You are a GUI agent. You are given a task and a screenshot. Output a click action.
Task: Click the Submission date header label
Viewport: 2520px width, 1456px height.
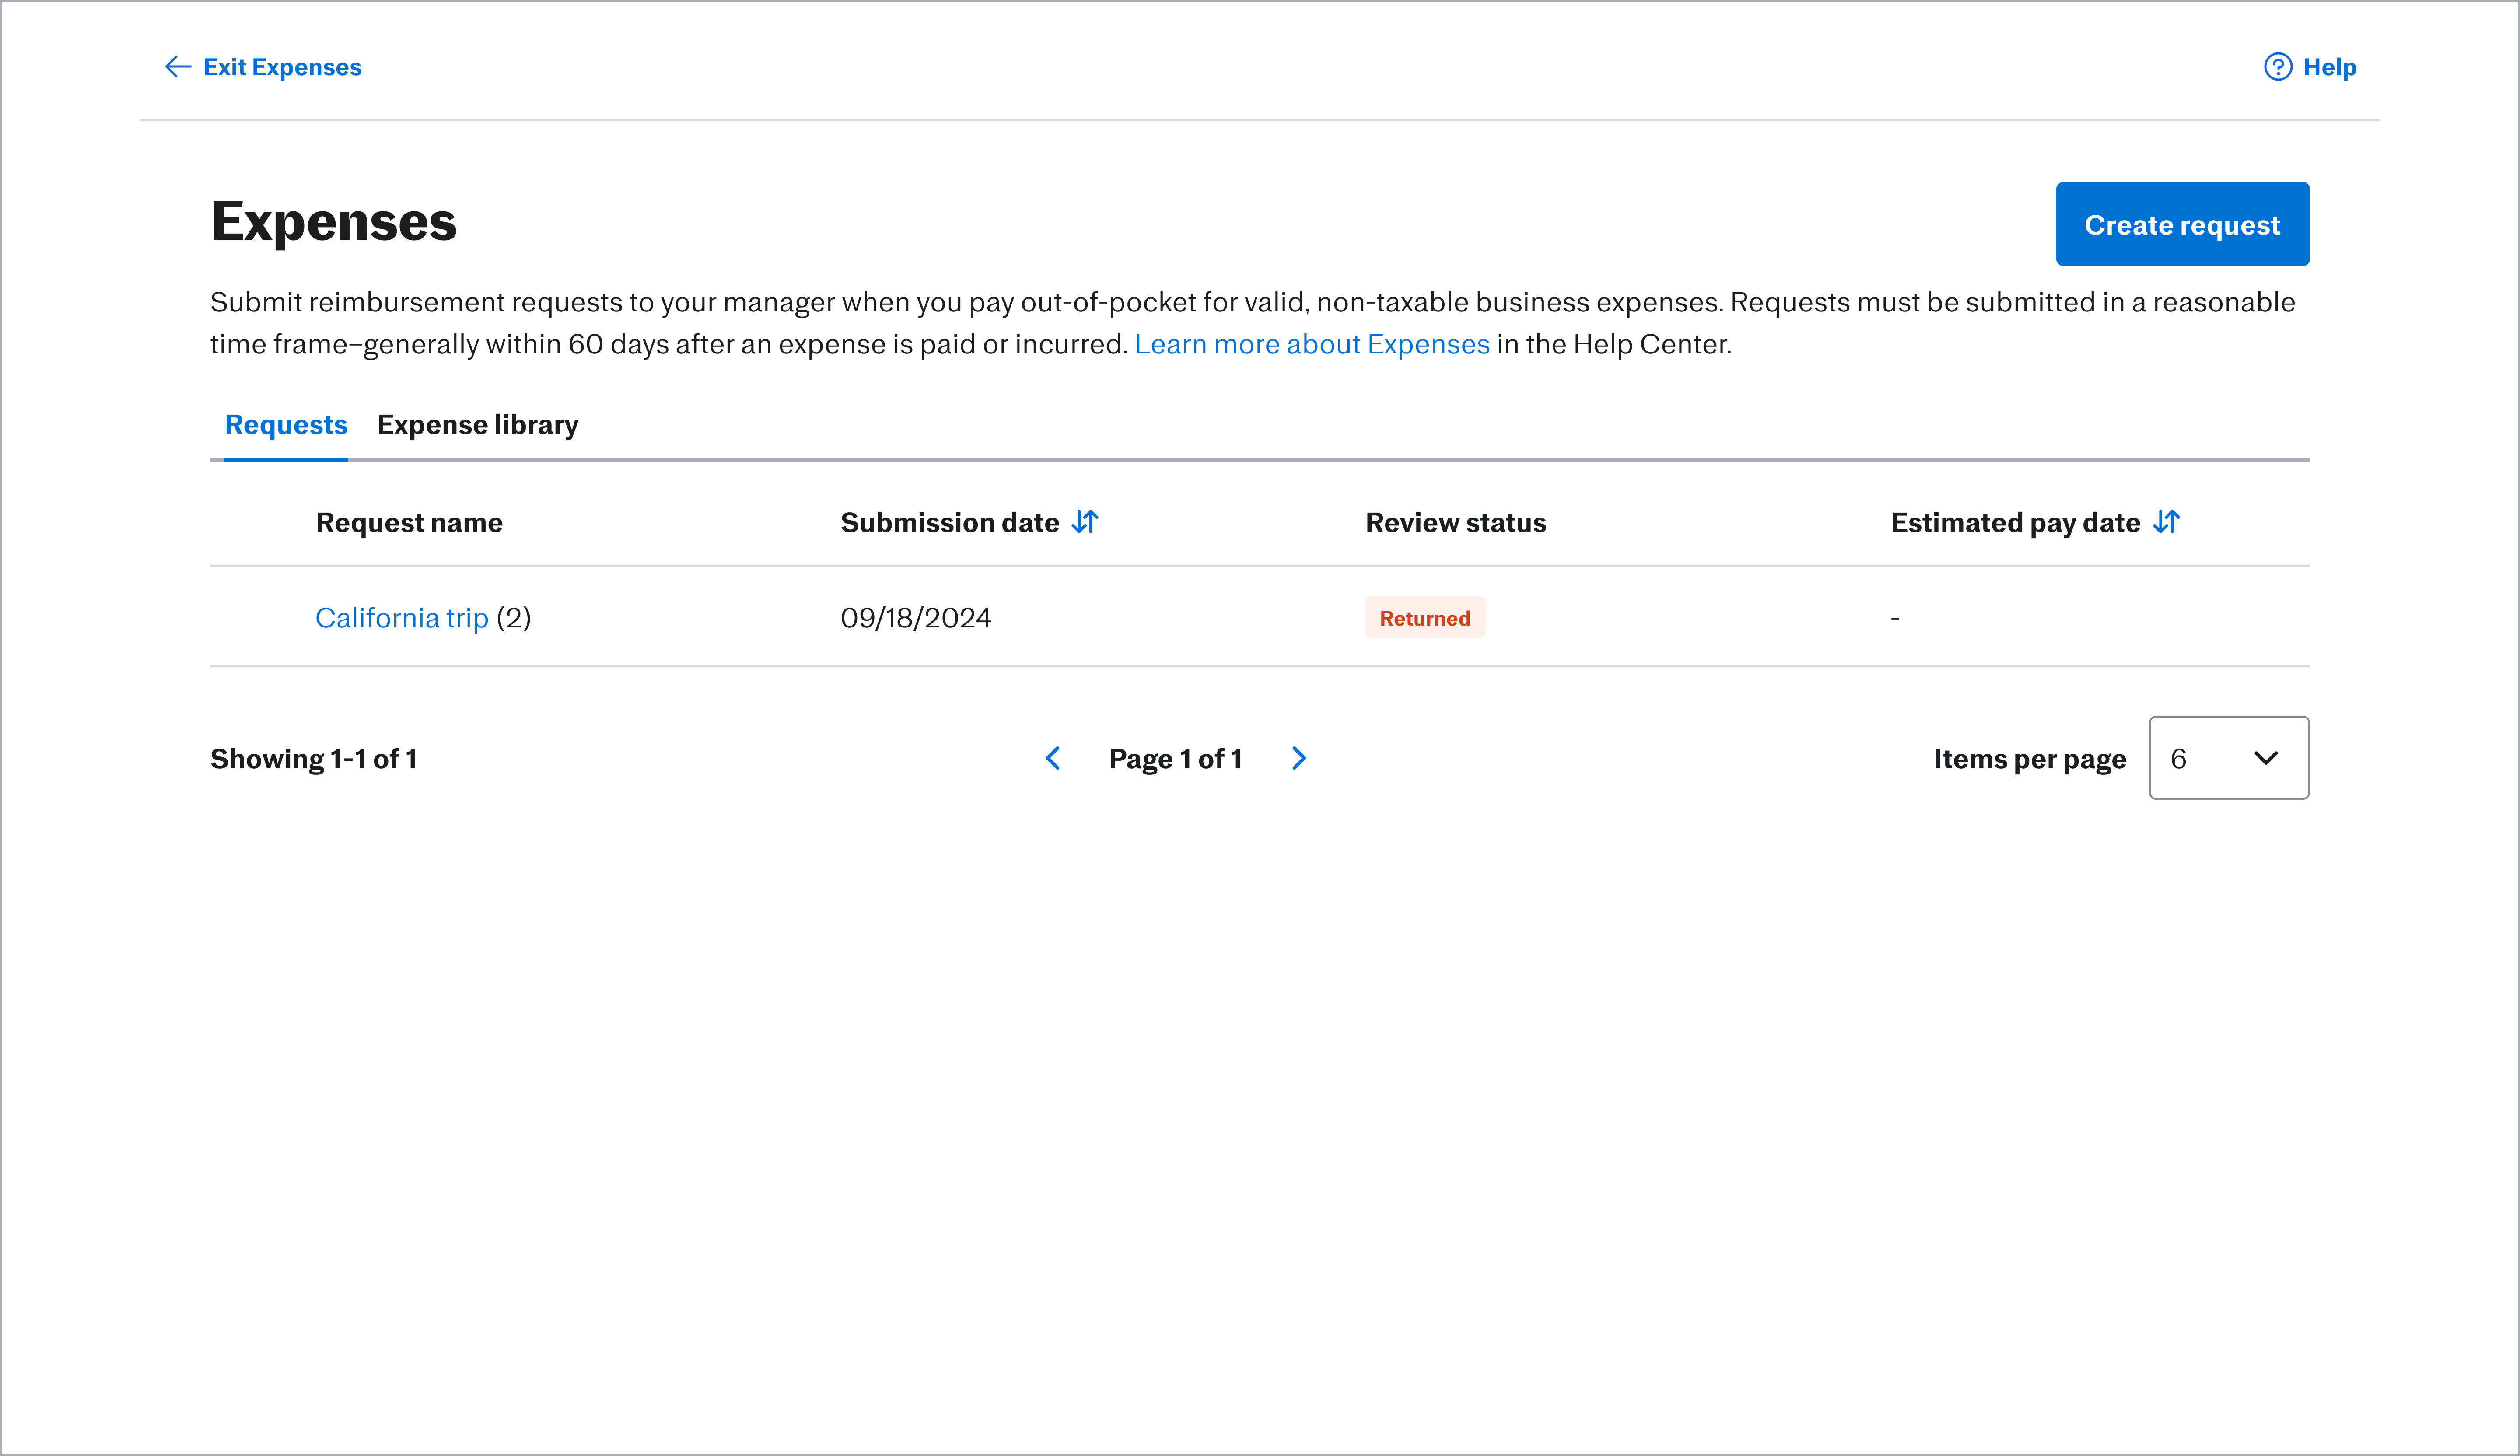click(949, 522)
